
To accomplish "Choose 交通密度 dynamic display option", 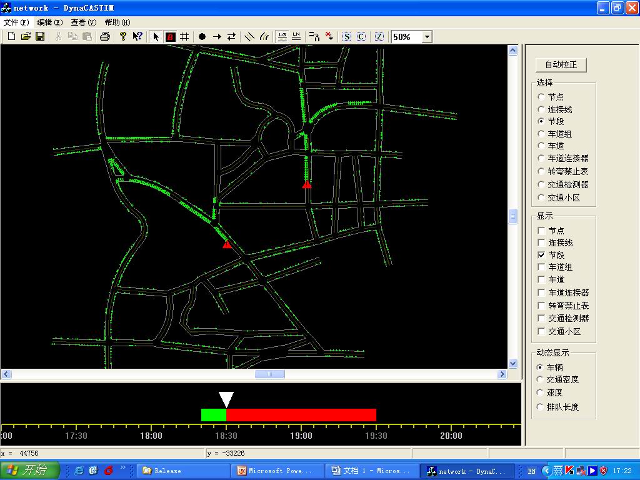I will (541, 379).
